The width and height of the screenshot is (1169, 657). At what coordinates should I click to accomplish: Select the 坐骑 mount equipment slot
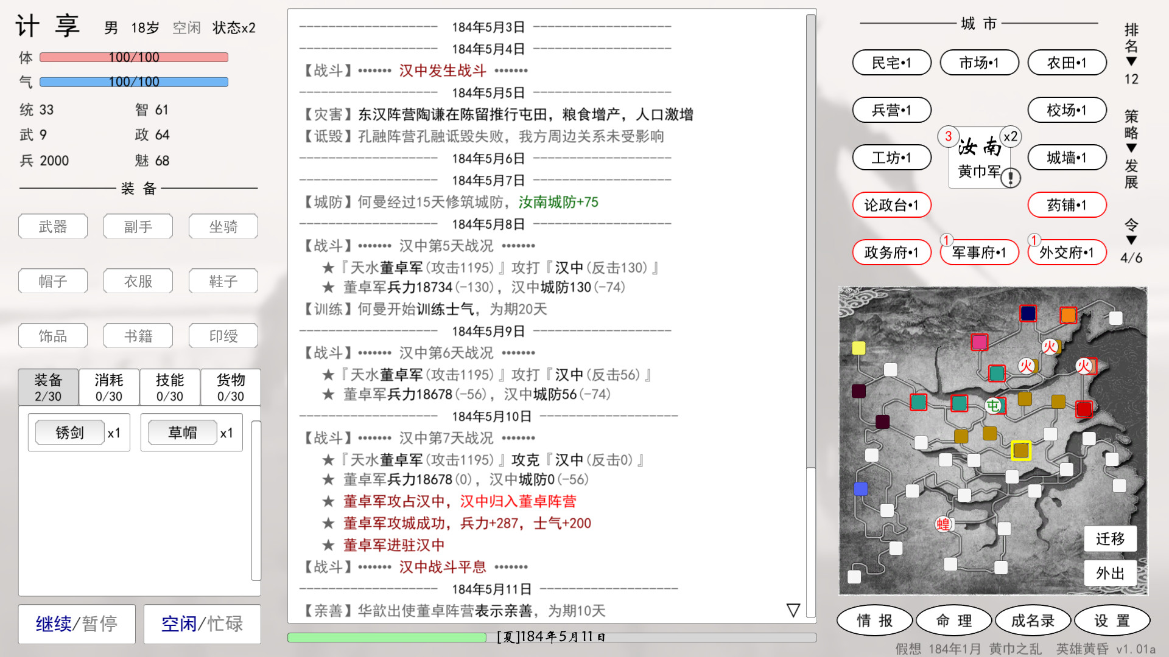(x=223, y=226)
